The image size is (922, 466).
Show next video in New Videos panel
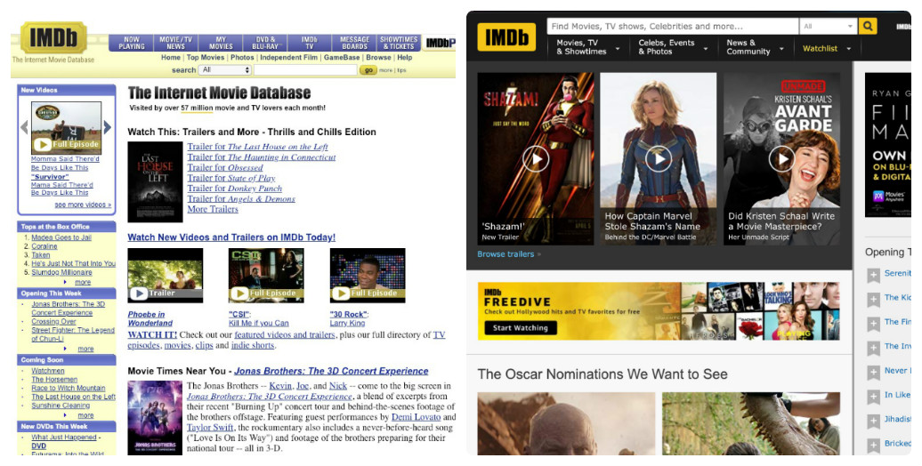pos(107,127)
